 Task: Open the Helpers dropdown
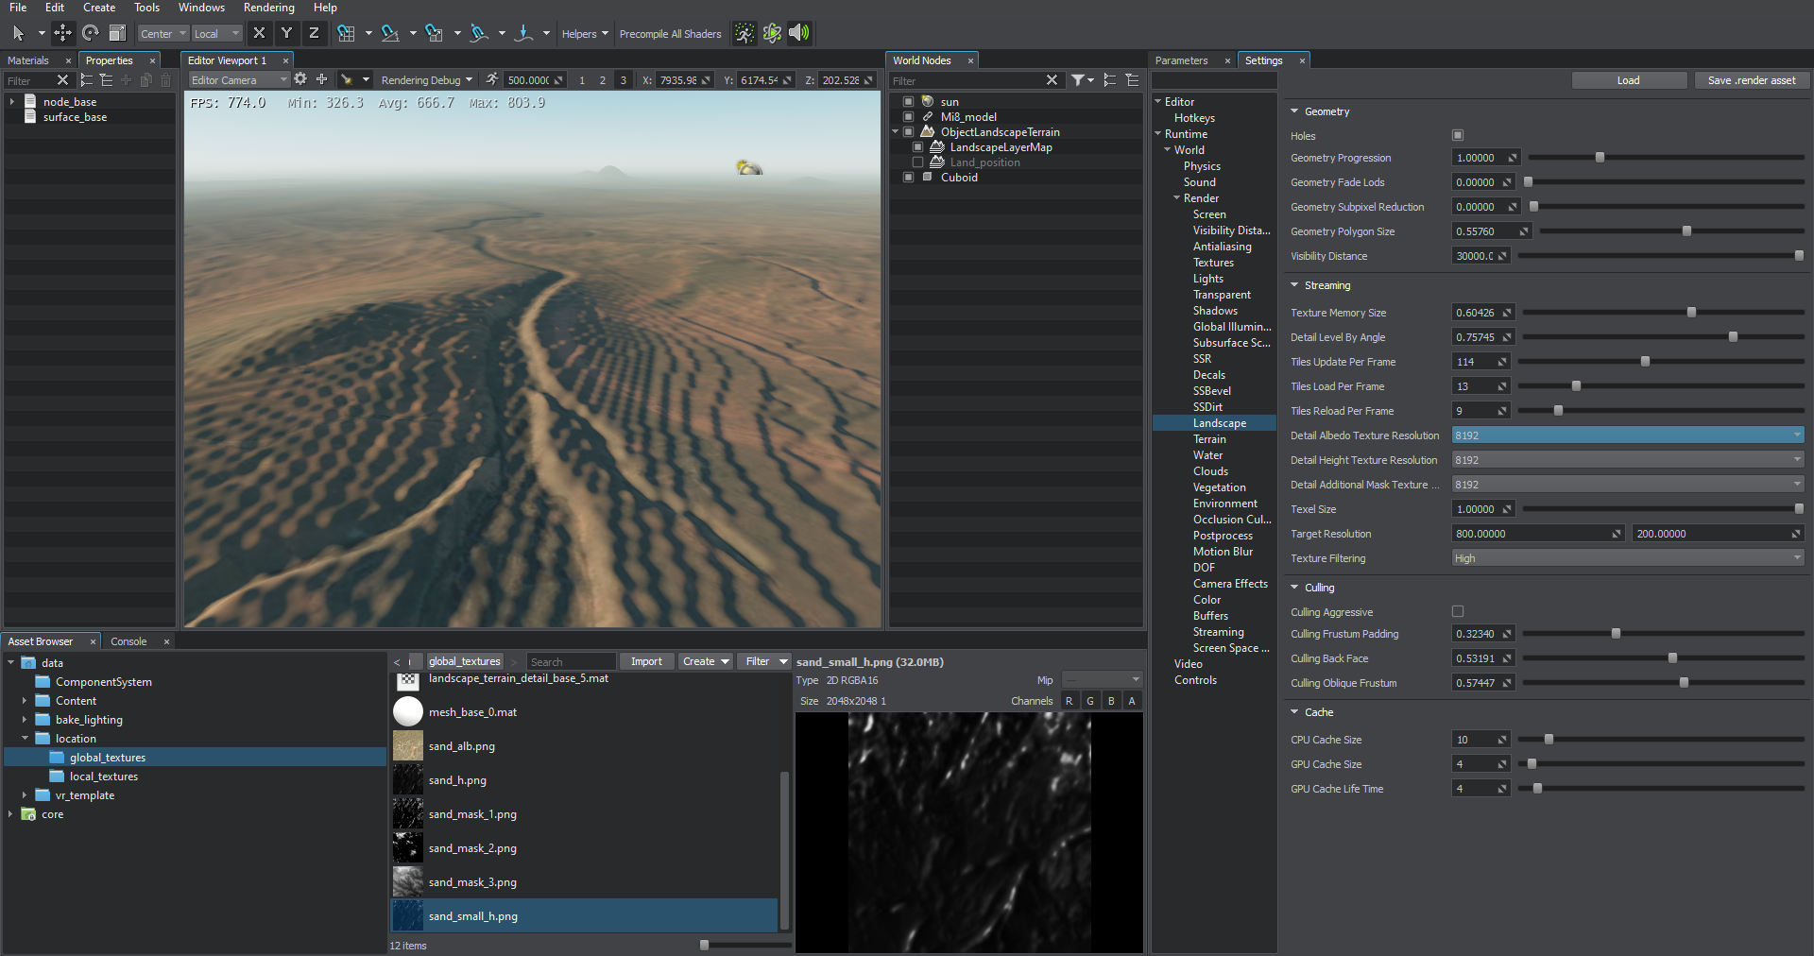[x=585, y=34]
